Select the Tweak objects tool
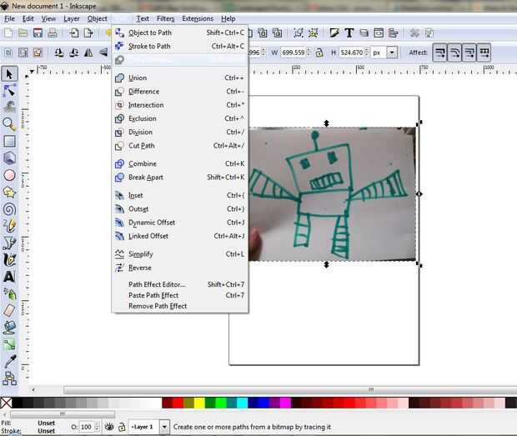The height and width of the screenshot is (436, 517). click(9, 107)
